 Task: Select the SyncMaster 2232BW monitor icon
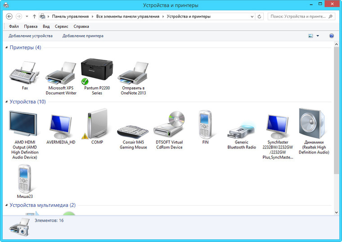coord(278,126)
